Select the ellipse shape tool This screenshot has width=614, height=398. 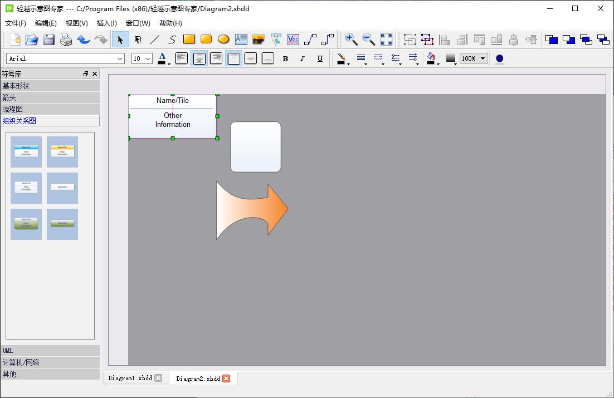pyautogui.click(x=223, y=40)
